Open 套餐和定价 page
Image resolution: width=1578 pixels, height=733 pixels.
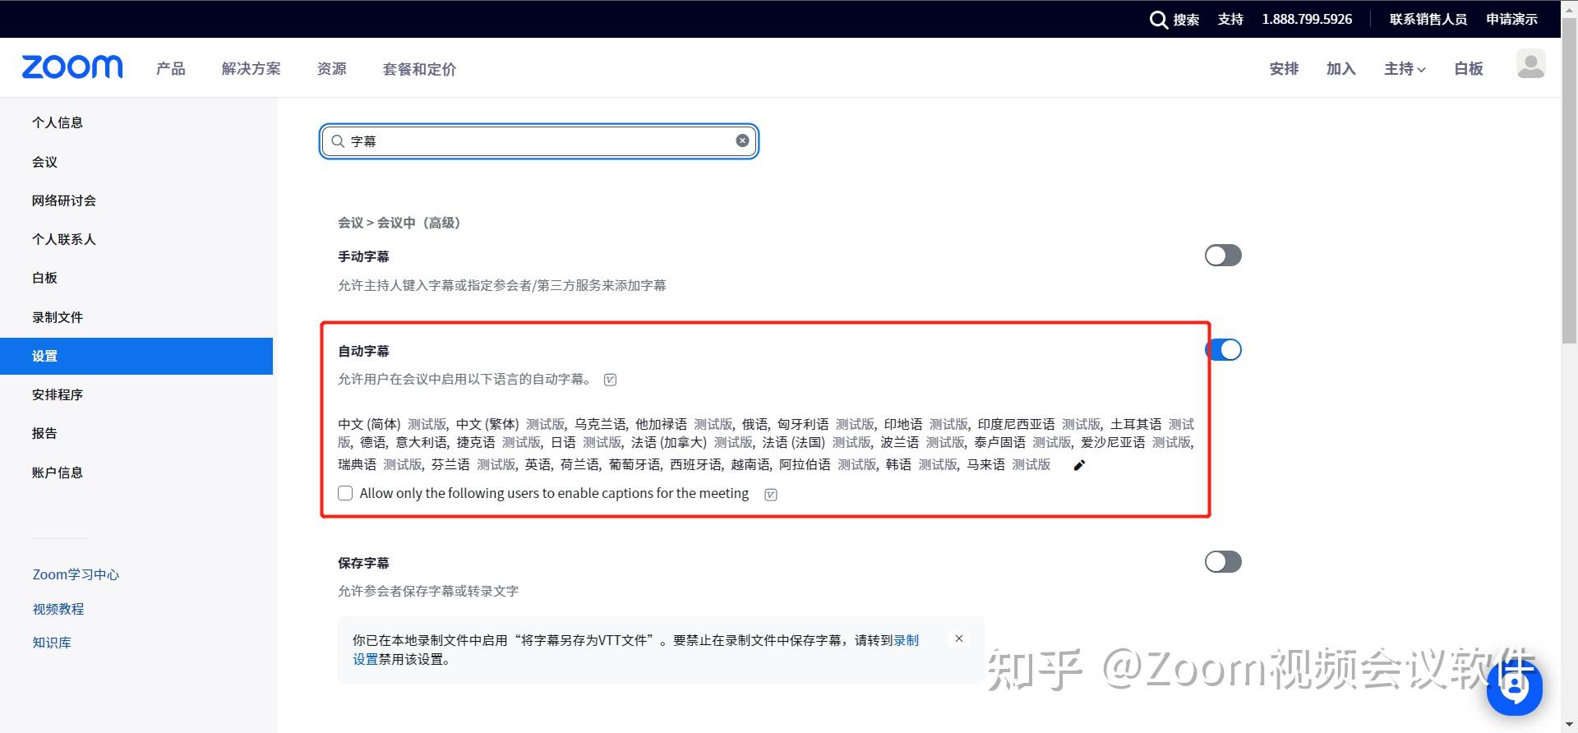point(419,69)
